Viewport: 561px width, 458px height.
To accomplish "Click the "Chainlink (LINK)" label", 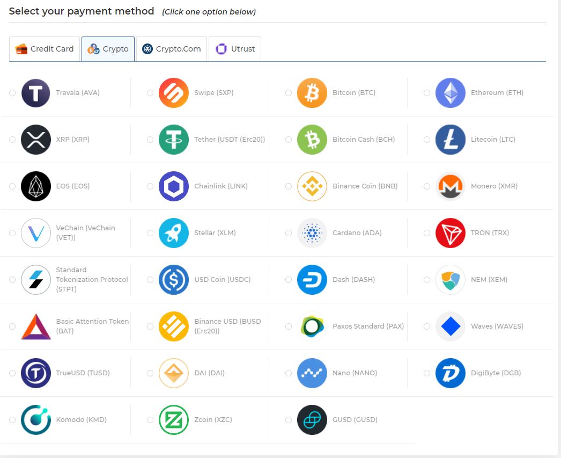I will pos(221,186).
